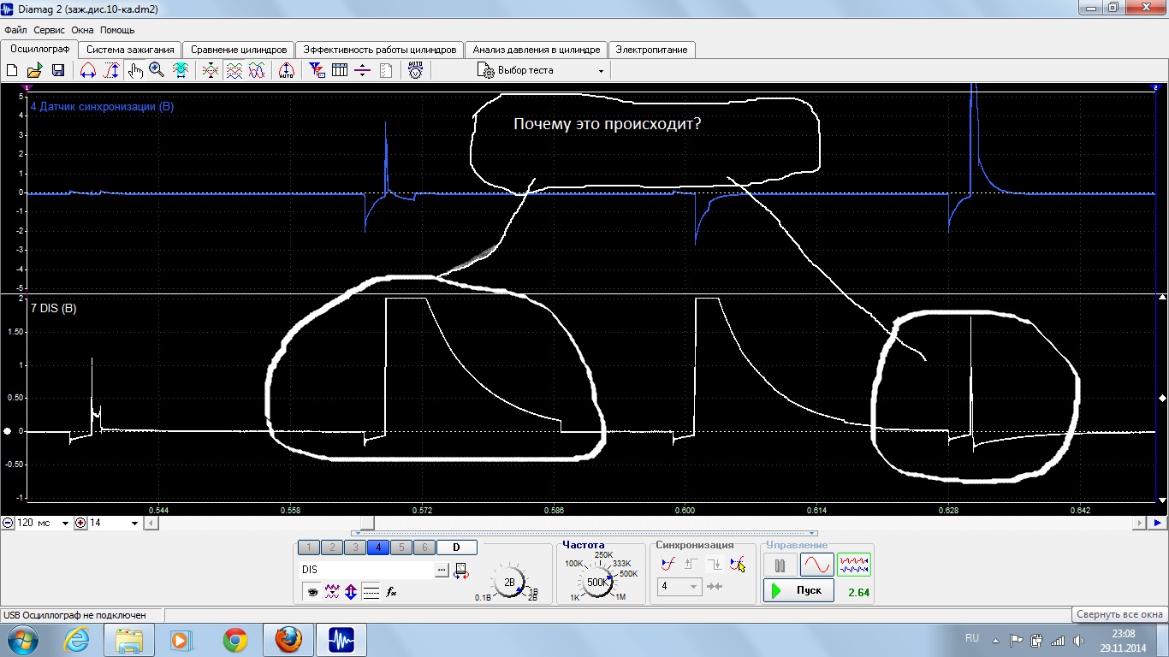
Task: Select the vertical measurement cursors tool
Action: click(x=112, y=71)
